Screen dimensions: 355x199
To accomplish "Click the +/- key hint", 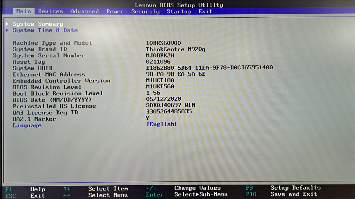I will tap(151, 188).
